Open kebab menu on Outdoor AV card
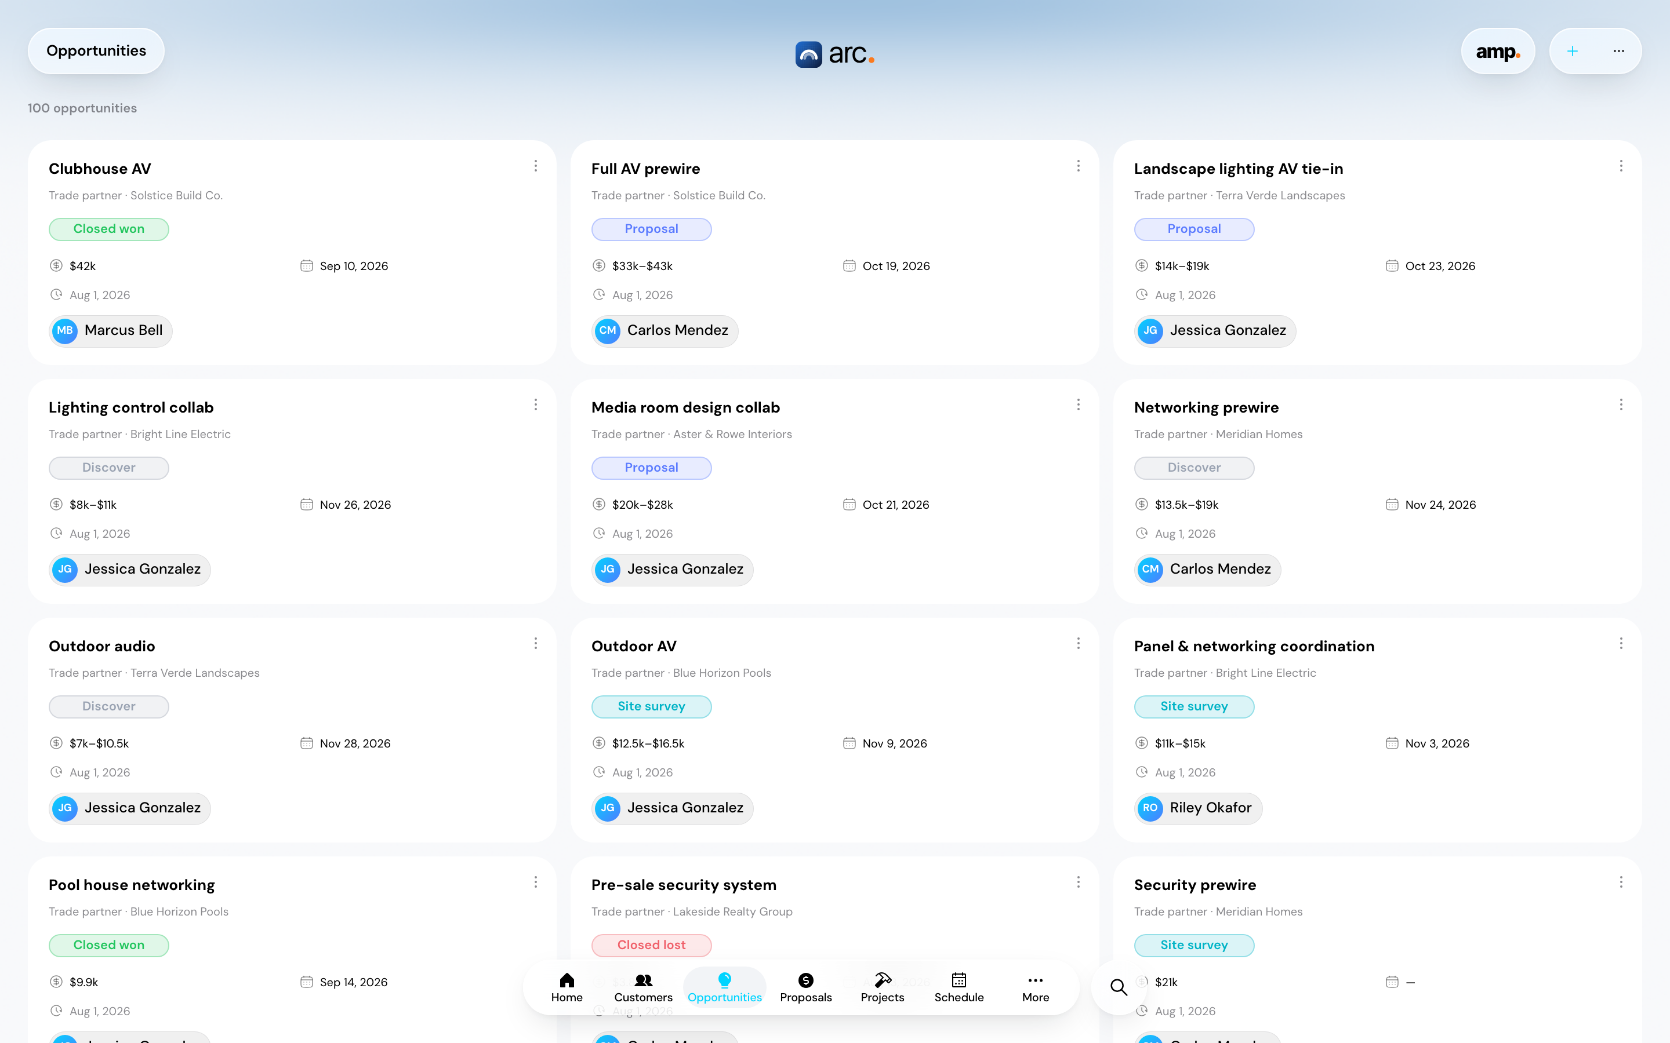 pyautogui.click(x=1078, y=644)
